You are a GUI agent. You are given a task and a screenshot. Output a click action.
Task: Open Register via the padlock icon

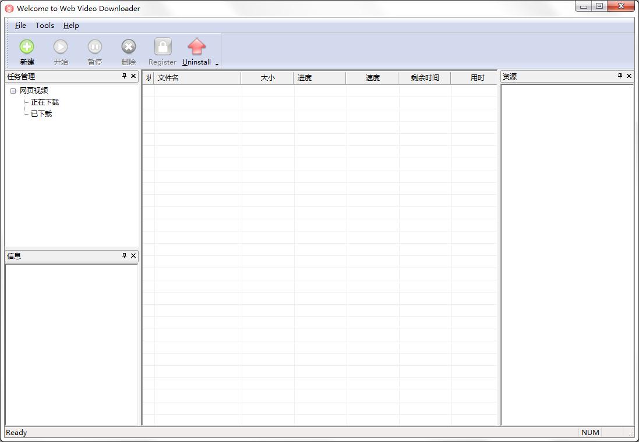163,47
